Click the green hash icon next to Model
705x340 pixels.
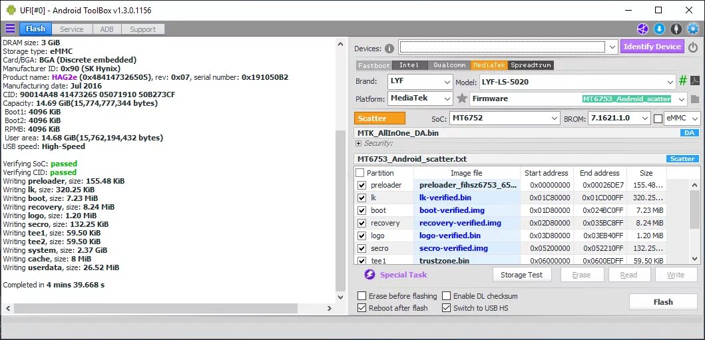683,81
